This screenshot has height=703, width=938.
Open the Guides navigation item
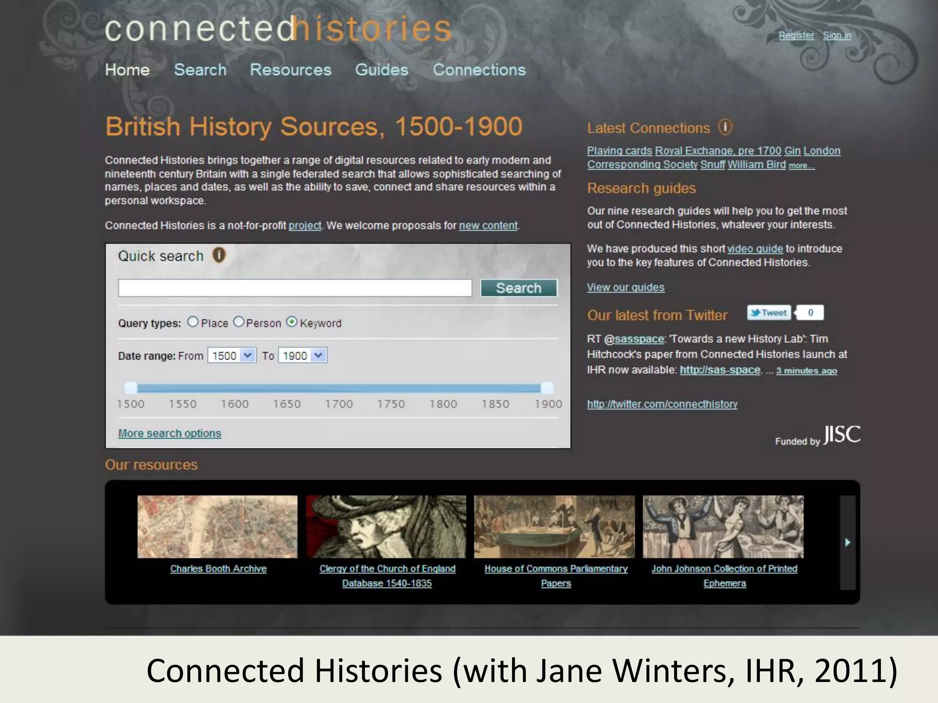pyautogui.click(x=382, y=70)
